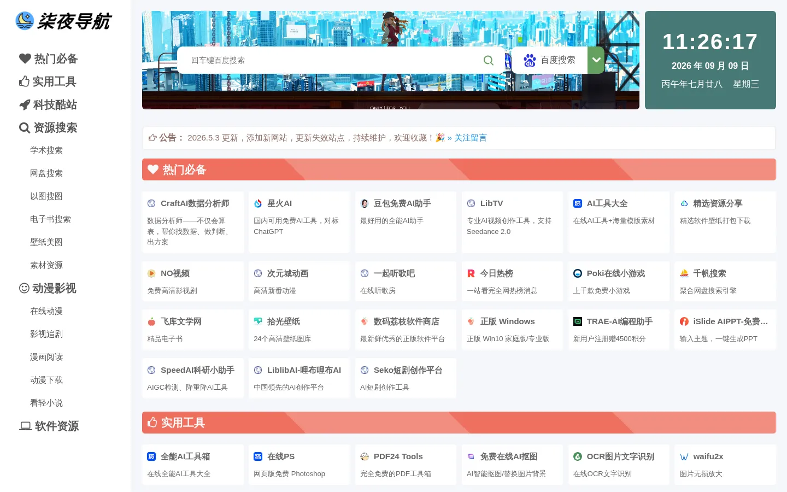Click the 拾光壁纸 teal icon

[x=258, y=321]
